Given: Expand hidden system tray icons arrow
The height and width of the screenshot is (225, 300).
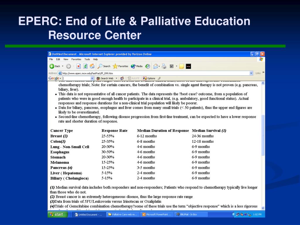Looking at the screenshot, I should coord(233,214).
